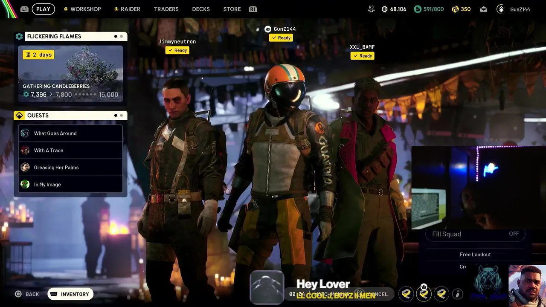Click Ready badge under Jimmyneutron
The height and width of the screenshot is (307, 546).
click(177, 50)
